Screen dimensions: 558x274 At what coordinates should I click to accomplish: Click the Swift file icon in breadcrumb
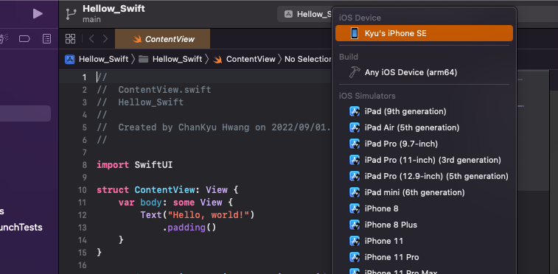217,60
